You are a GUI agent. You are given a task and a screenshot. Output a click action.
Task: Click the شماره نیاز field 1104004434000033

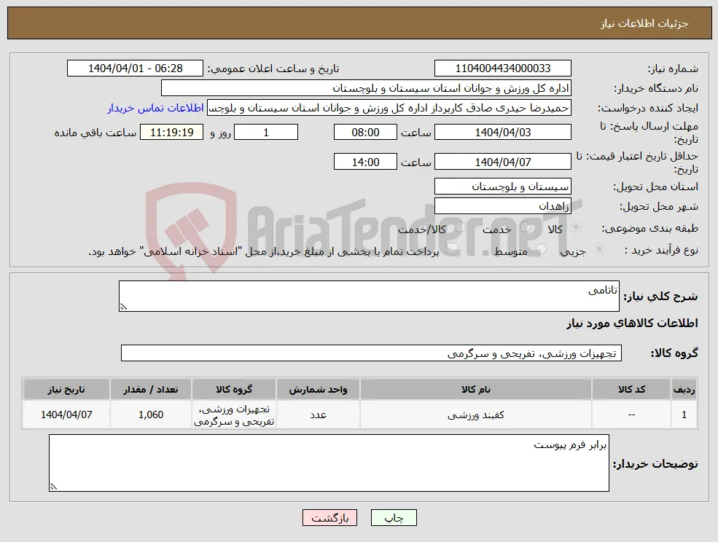(x=503, y=68)
